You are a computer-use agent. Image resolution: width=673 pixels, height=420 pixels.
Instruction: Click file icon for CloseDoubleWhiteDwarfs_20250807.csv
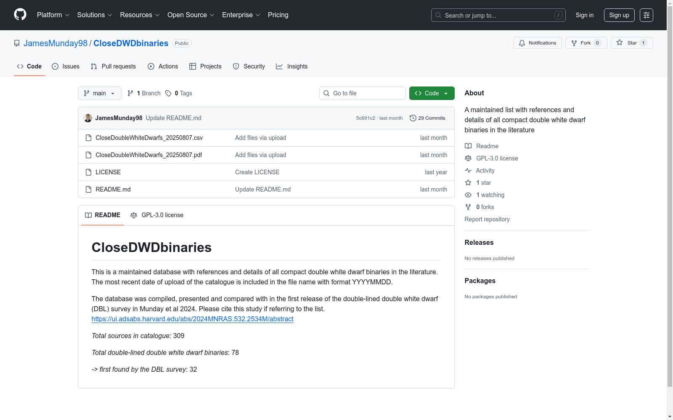click(x=88, y=138)
